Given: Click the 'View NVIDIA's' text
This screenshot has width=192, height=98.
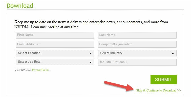Looking at the screenshot, I should [x=23, y=70].
